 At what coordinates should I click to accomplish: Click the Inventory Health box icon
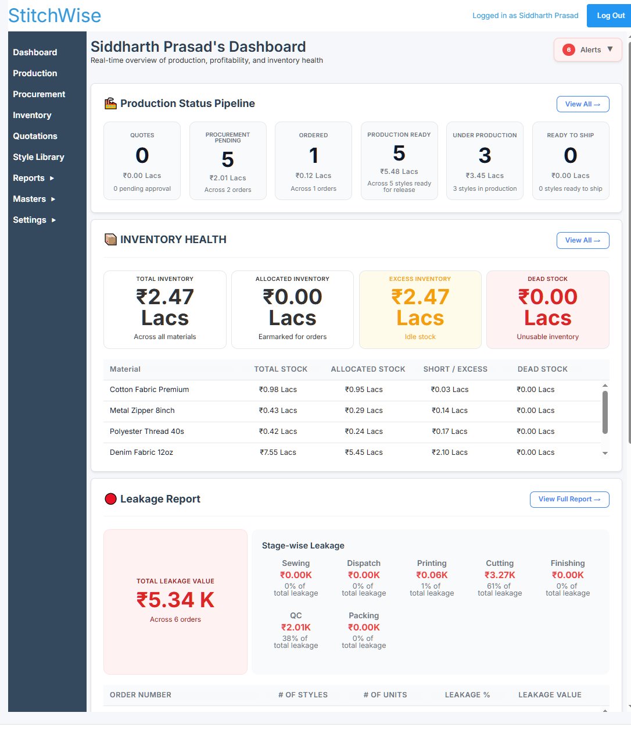(110, 240)
